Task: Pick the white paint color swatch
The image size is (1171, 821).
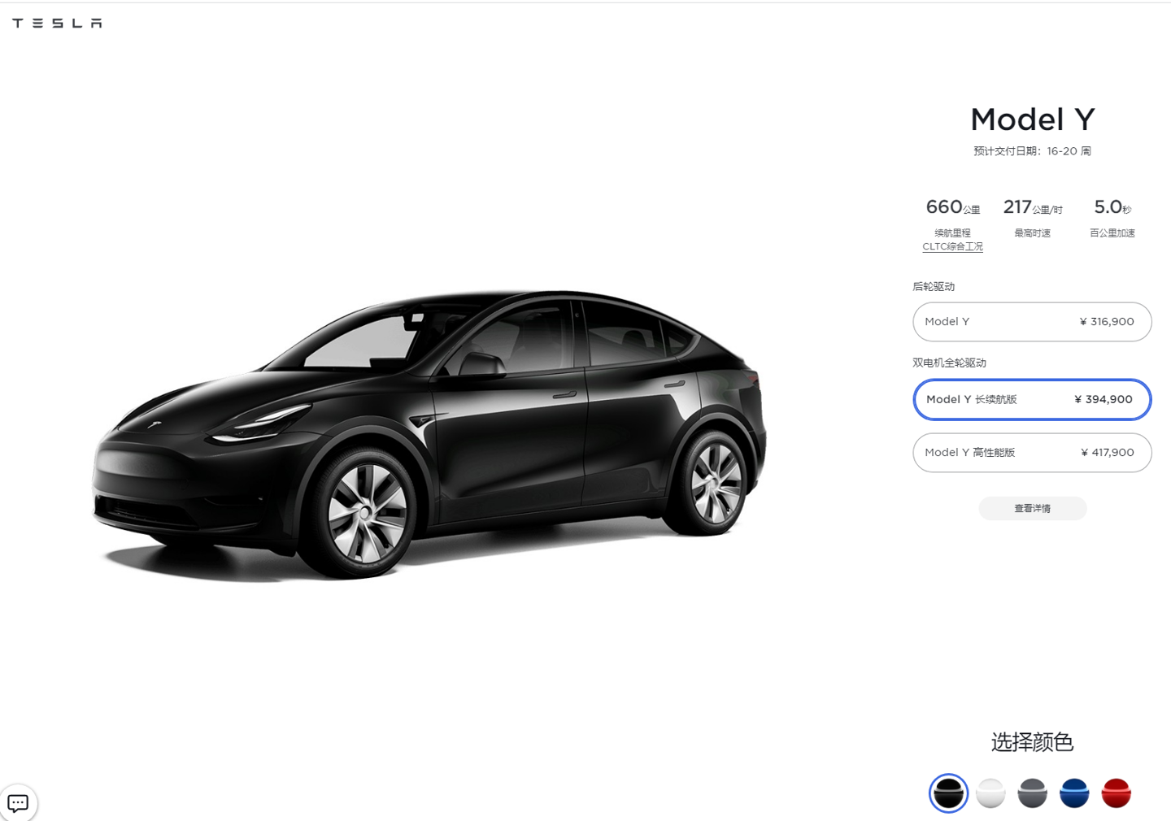Action: click(x=990, y=793)
